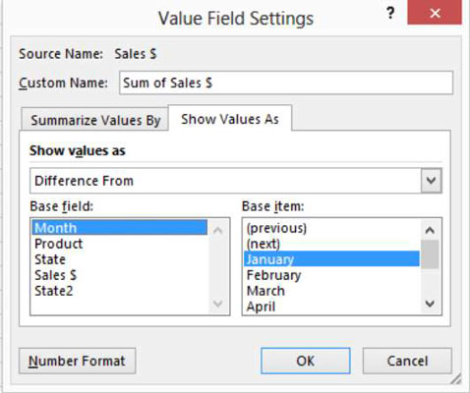Choose State as the base field

120,259
